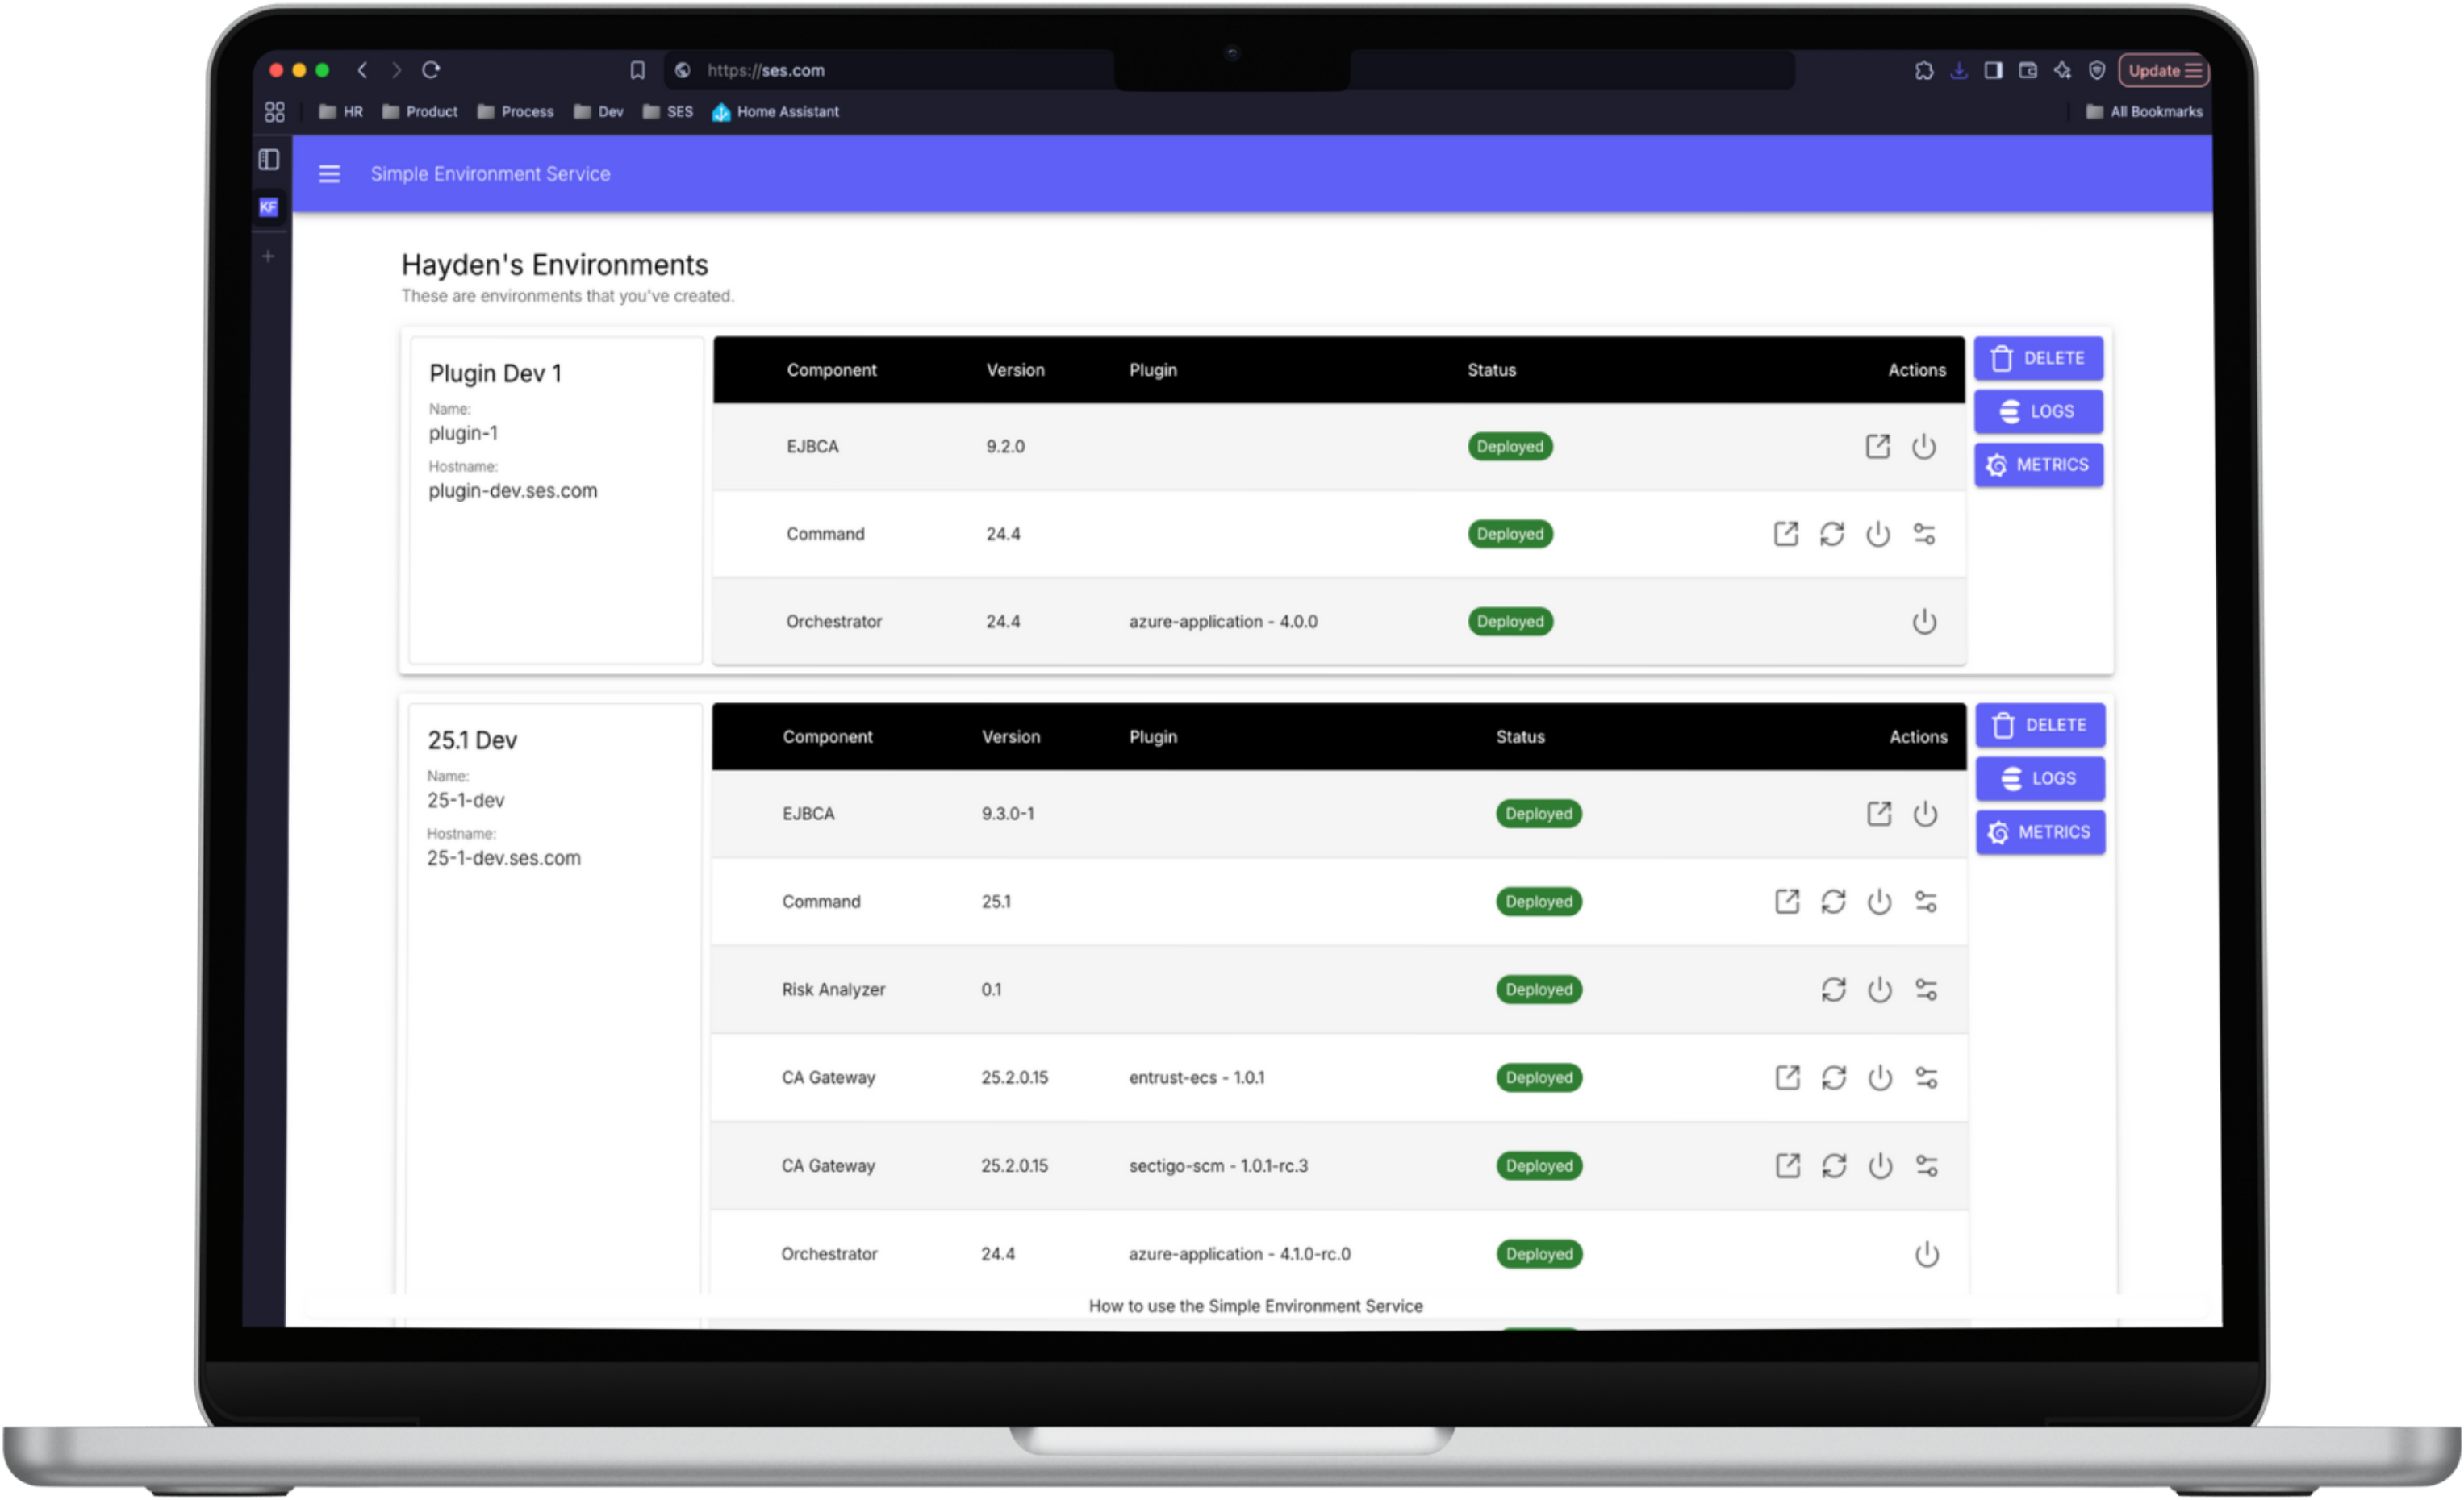
Task: Open the browser extensions puzzle icon
Action: [1924, 70]
